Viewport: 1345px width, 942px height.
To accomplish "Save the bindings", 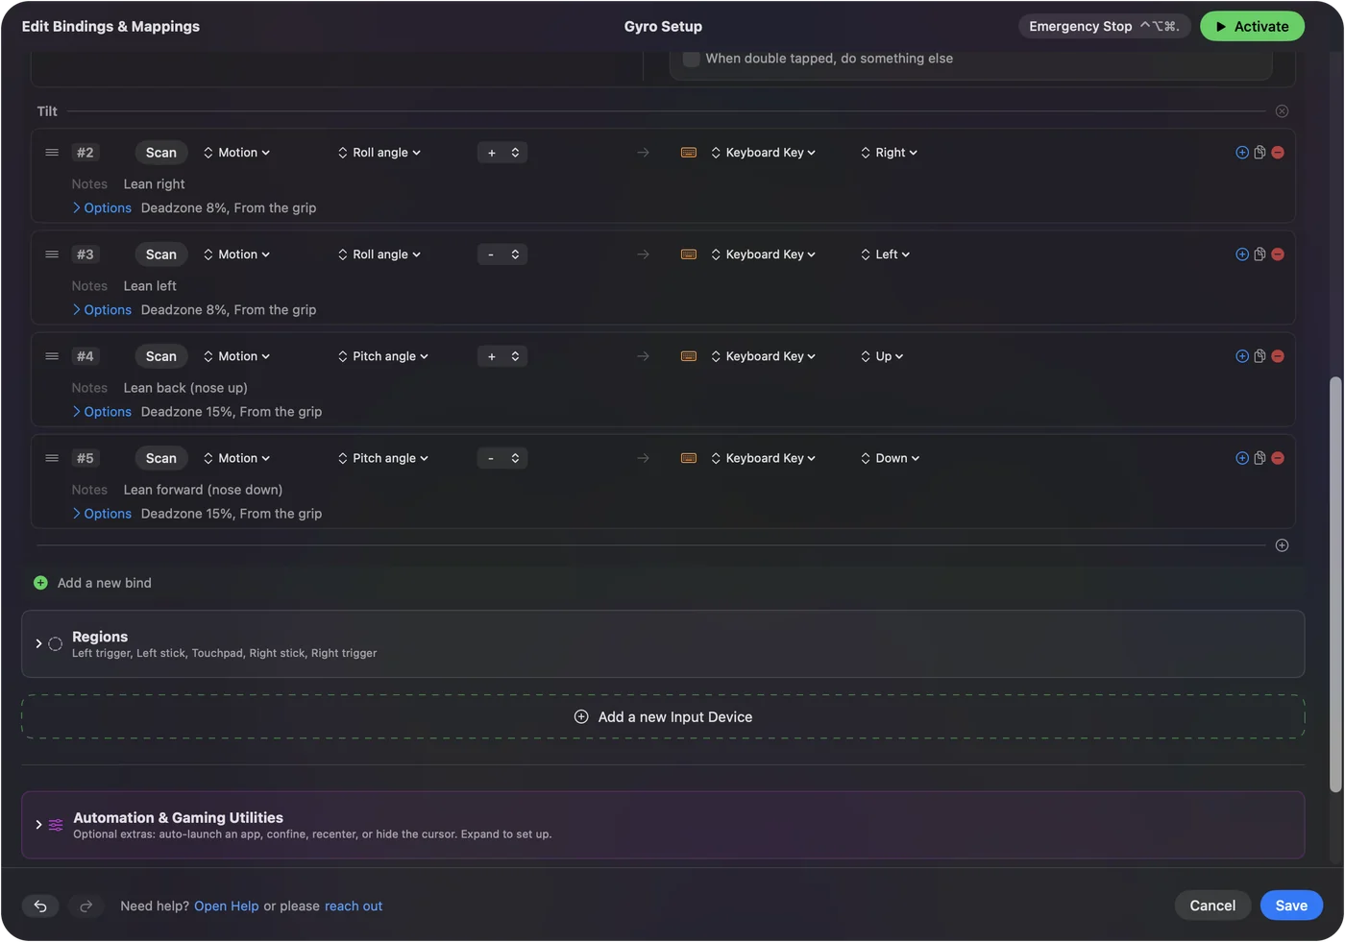I will coord(1291,906).
